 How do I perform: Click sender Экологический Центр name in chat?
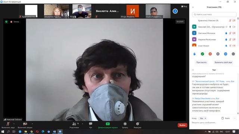pyautogui.click(x=210, y=81)
